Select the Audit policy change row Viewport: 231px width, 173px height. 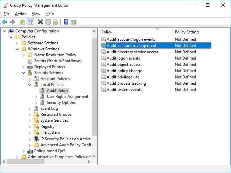(x=156, y=71)
